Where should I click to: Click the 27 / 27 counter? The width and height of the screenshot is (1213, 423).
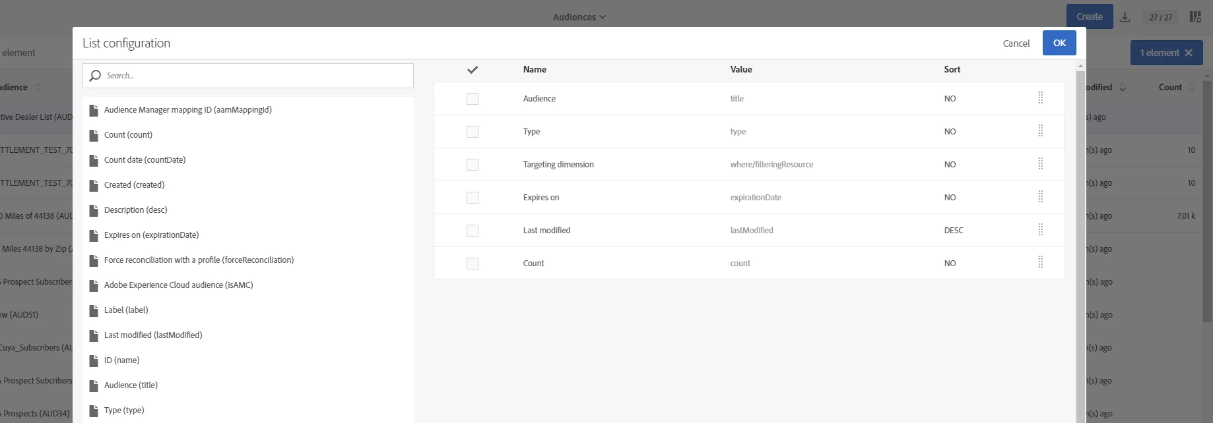[1161, 17]
